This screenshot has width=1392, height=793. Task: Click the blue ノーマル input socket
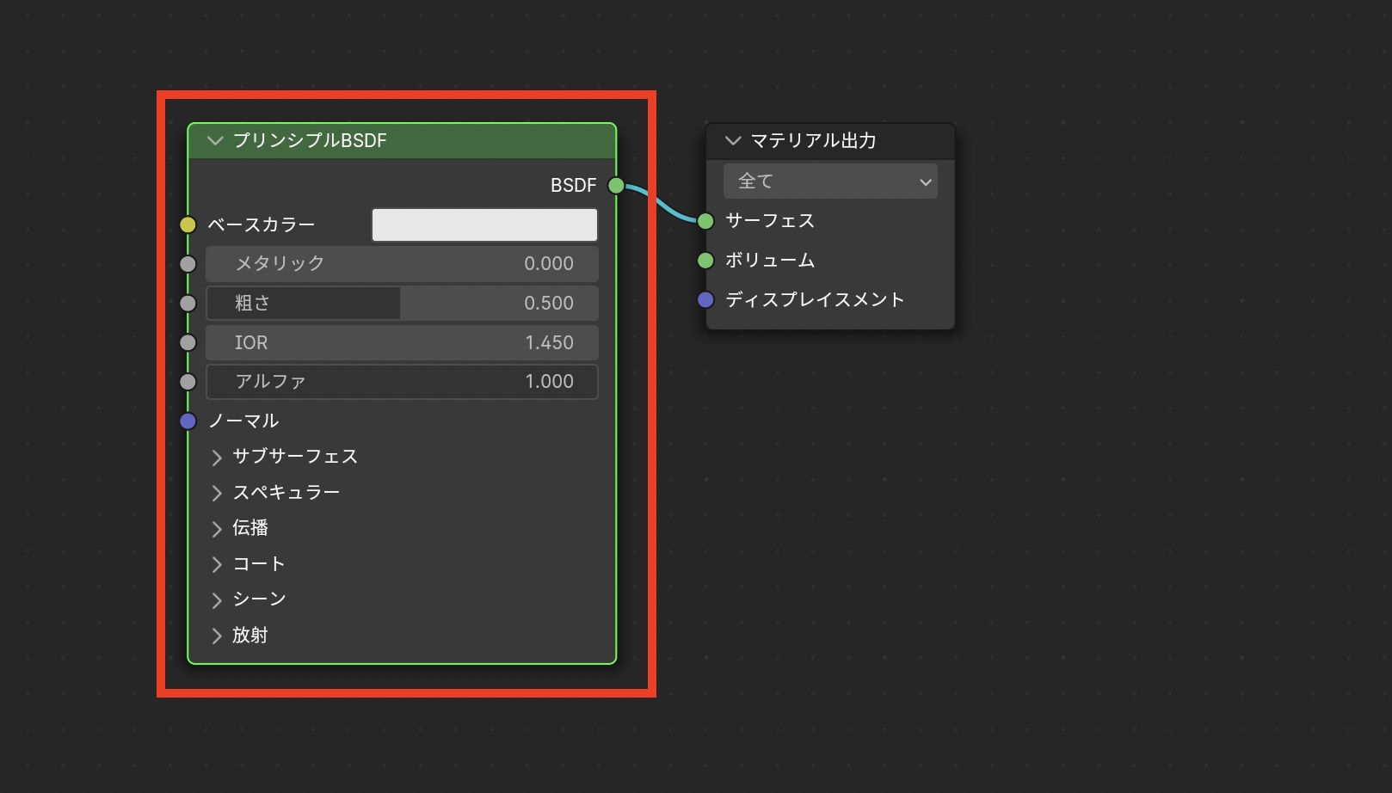pos(188,421)
